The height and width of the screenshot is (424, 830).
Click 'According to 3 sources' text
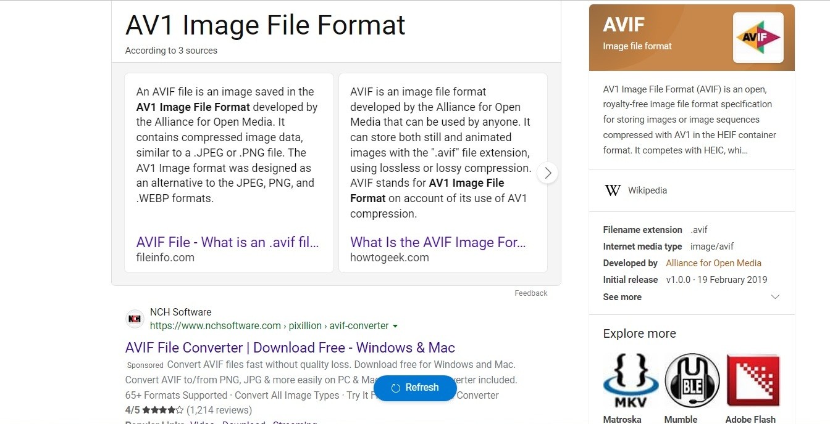click(x=171, y=51)
